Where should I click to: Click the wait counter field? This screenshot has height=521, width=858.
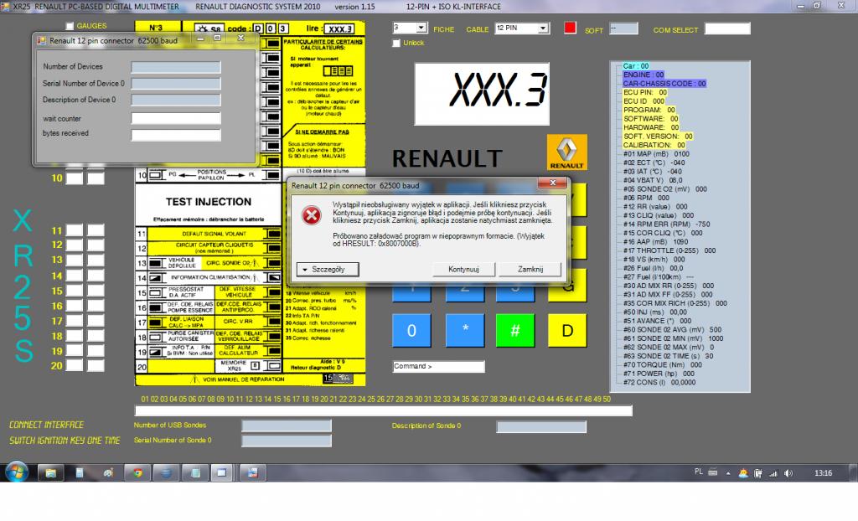(176, 118)
